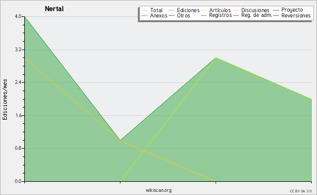Screen dimensions: 317x195
Task: Click the Anexos orange legend line
Action: 145,16
